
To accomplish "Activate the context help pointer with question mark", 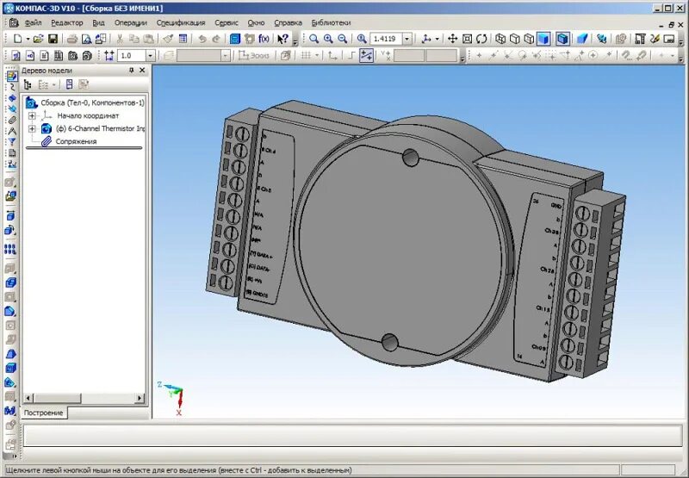I will (282, 39).
